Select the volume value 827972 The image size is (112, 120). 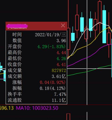pos(59,70)
